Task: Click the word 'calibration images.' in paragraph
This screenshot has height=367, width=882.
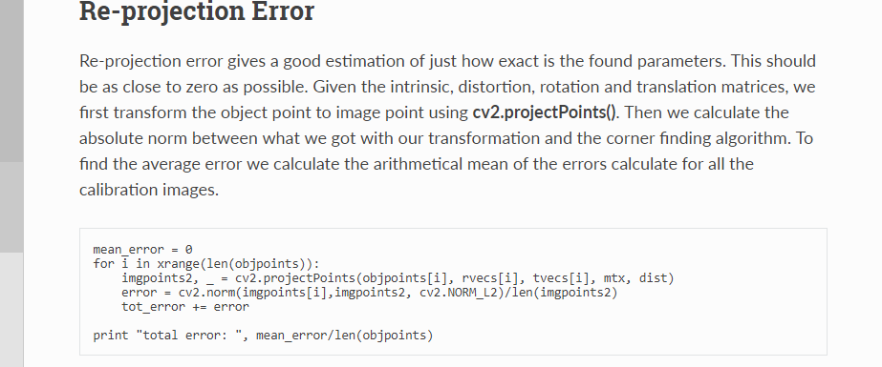Action: point(149,190)
